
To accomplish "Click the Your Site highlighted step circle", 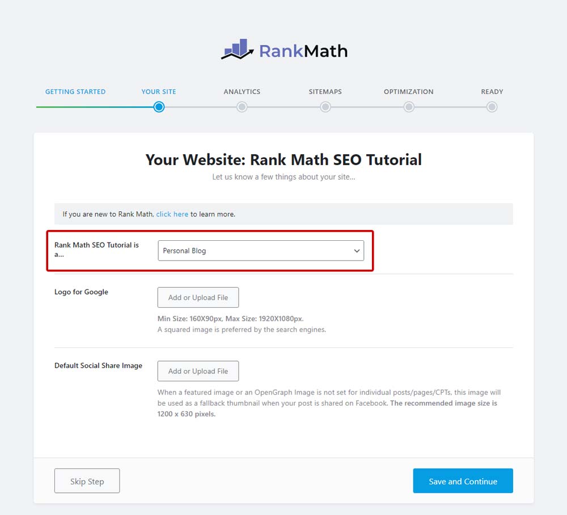I will pos(159,107).
